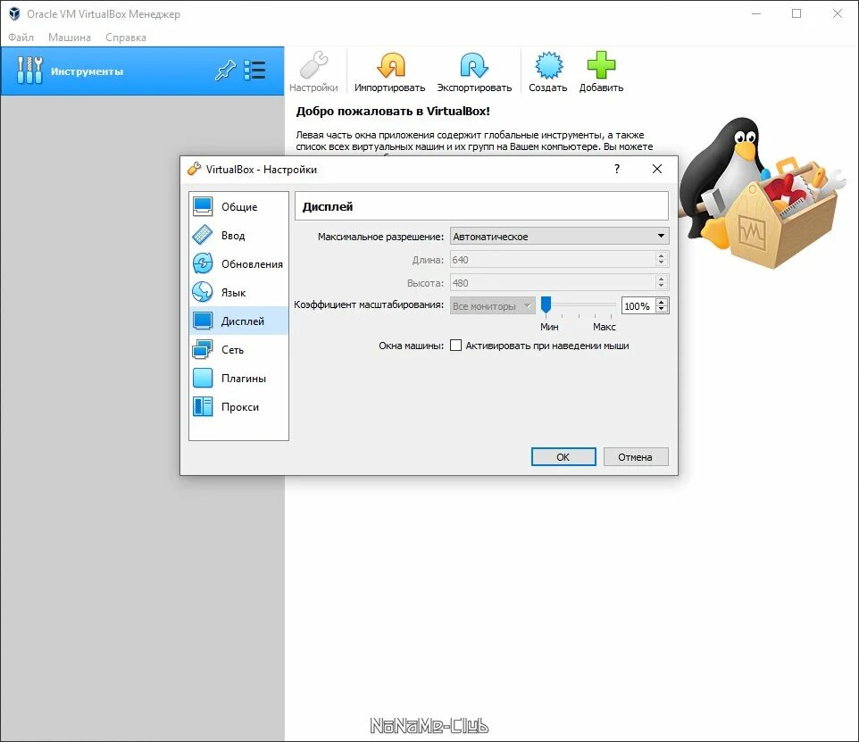Minimize the VirtualBox Manager window
This screenshot has width=859, height=742.
[x=756, y=13]
